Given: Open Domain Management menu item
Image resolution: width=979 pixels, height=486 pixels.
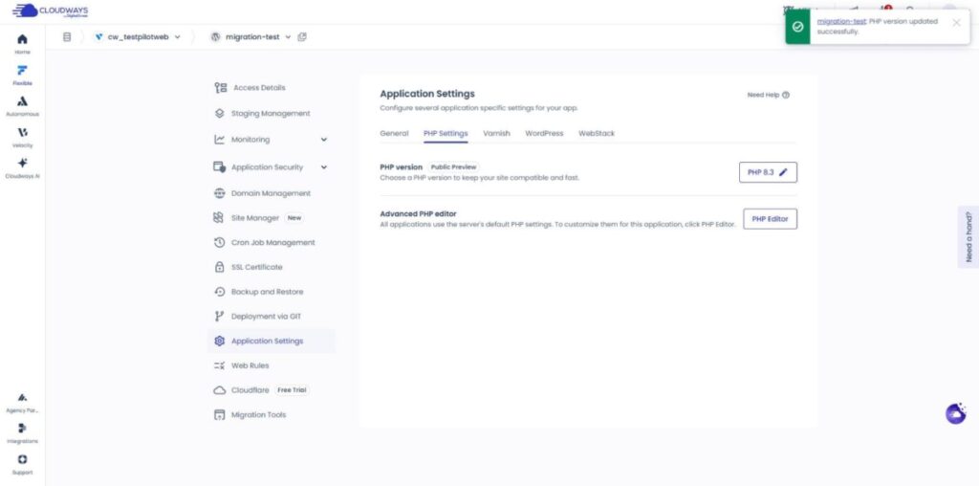Looking at the screenshot, I should pyautogui.click(x=271, y=193).
